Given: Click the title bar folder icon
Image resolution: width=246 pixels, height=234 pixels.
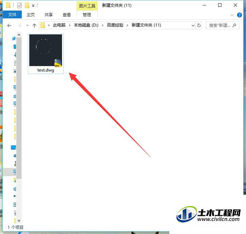Looking at the screenshot, I should (x=8, y=5).
